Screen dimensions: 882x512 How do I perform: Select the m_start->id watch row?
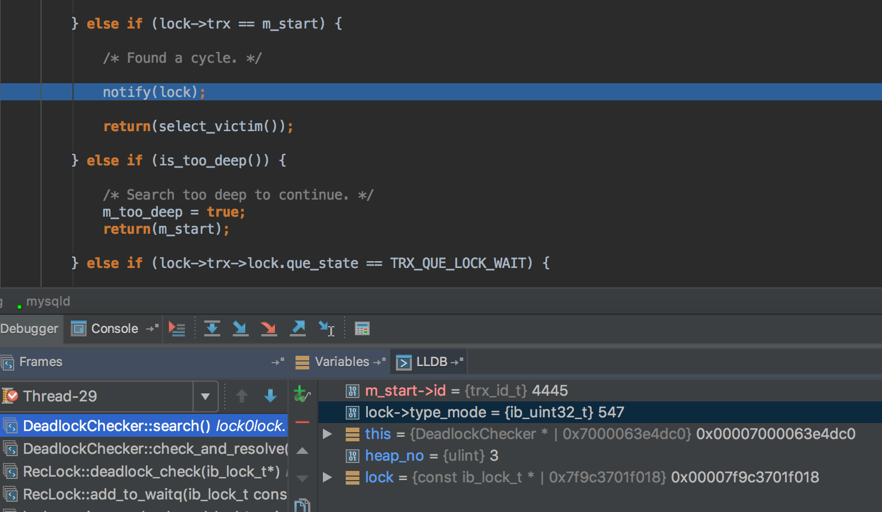600,391
